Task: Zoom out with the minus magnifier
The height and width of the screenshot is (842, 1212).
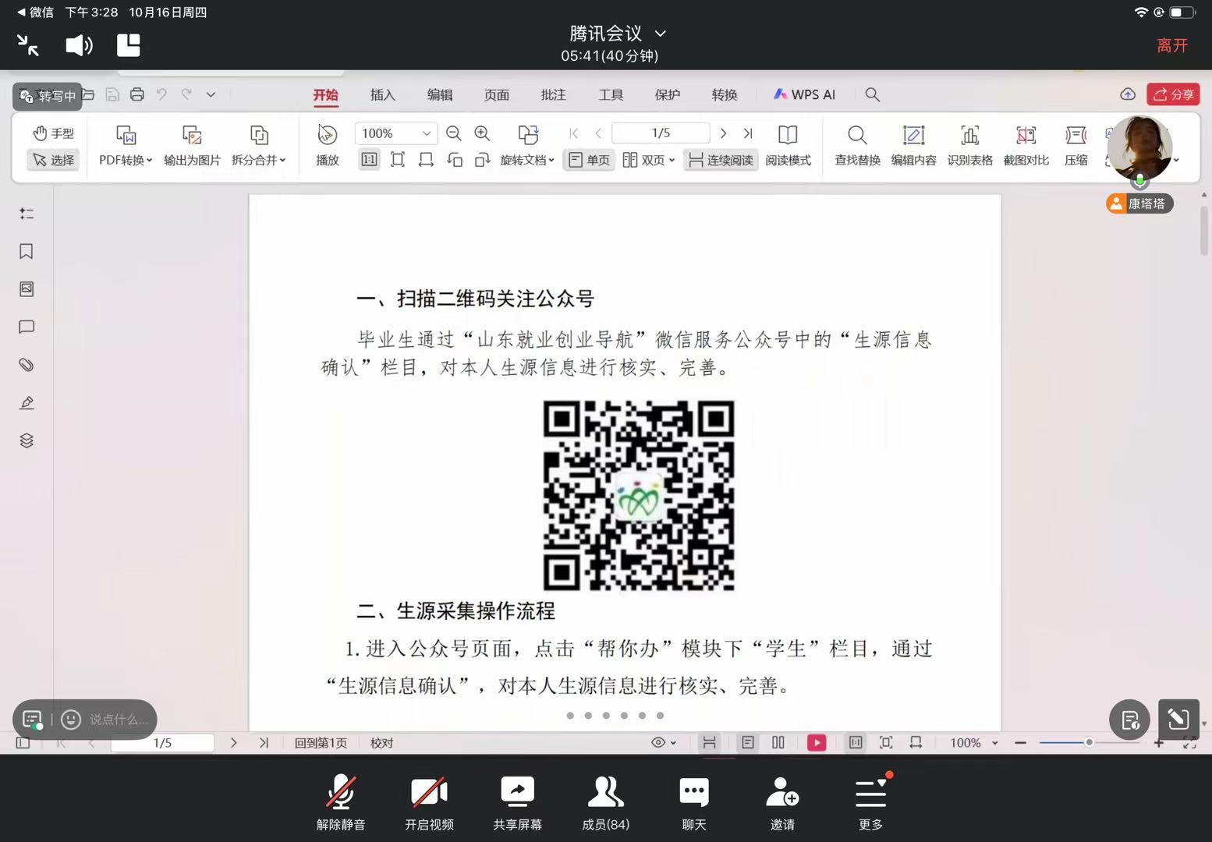Action: point(453,133)
